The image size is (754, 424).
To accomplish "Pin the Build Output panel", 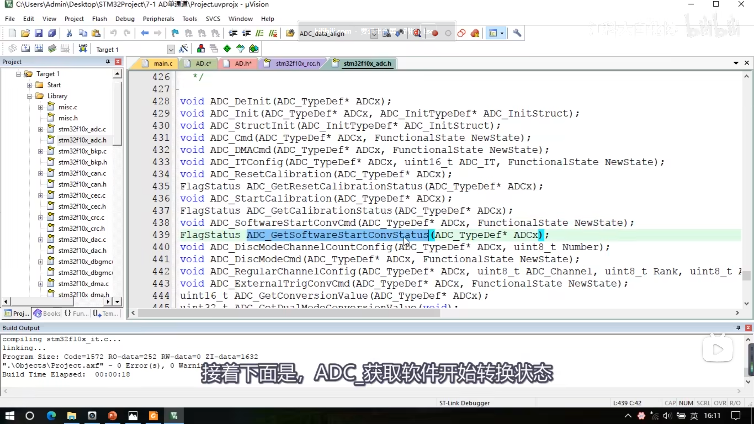I will [738, 328].
